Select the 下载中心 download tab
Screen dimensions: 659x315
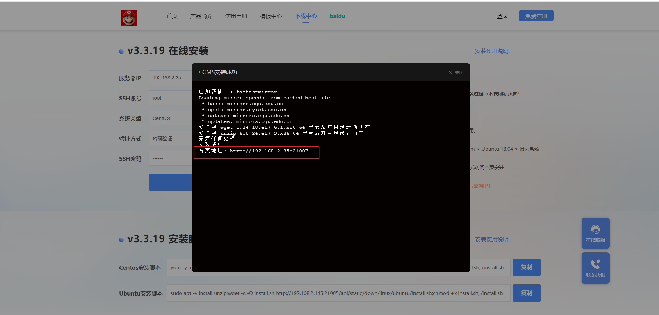(x=305, y=16)
